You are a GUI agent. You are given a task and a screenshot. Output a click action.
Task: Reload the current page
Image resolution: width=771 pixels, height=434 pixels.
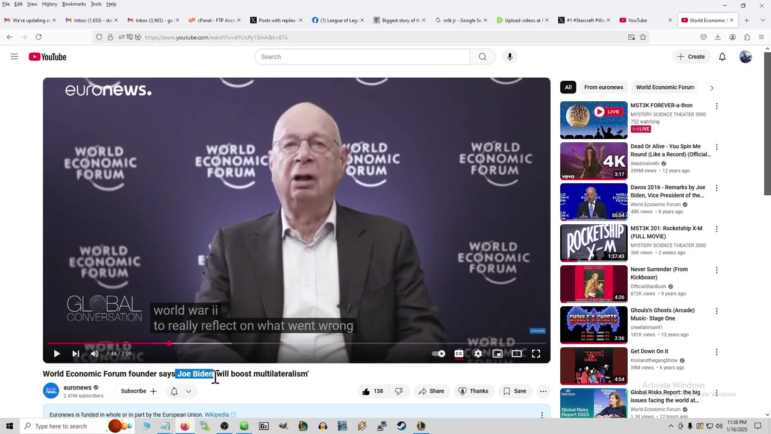click(39, 37)
